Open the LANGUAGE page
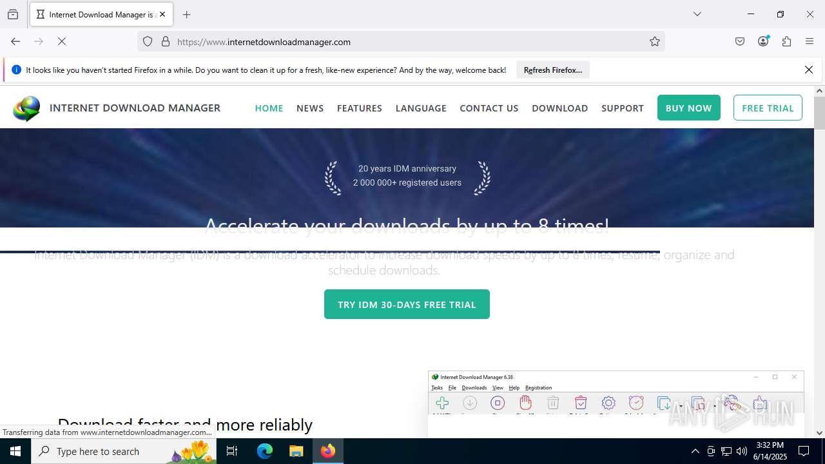Image resolution: width=825 pixels, height=464 pixels. 421,108
